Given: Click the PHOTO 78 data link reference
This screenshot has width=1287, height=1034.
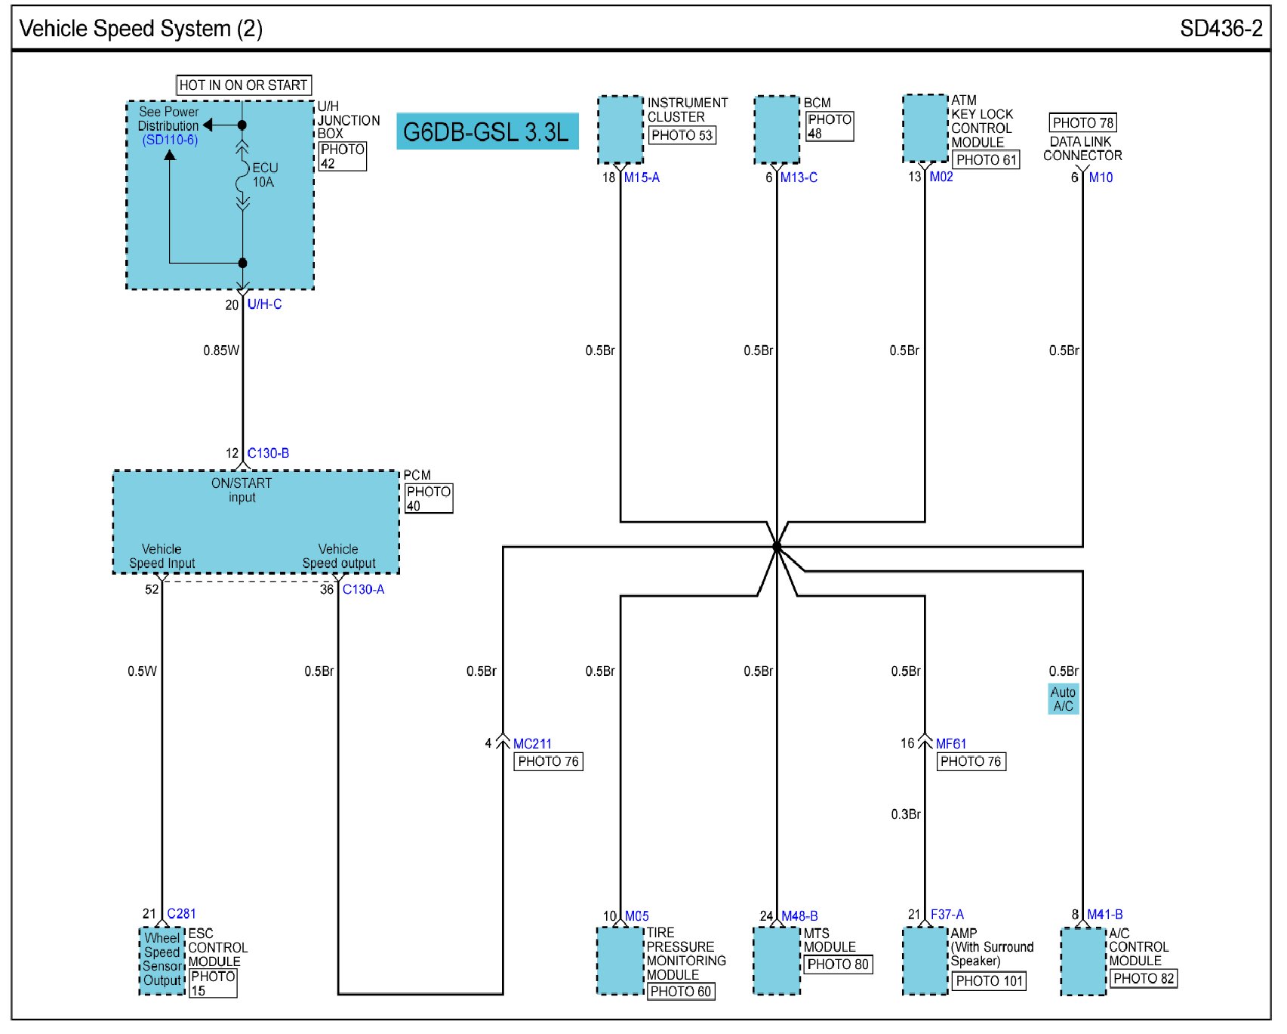Looking at the screenshot, I should (1082, 122).
